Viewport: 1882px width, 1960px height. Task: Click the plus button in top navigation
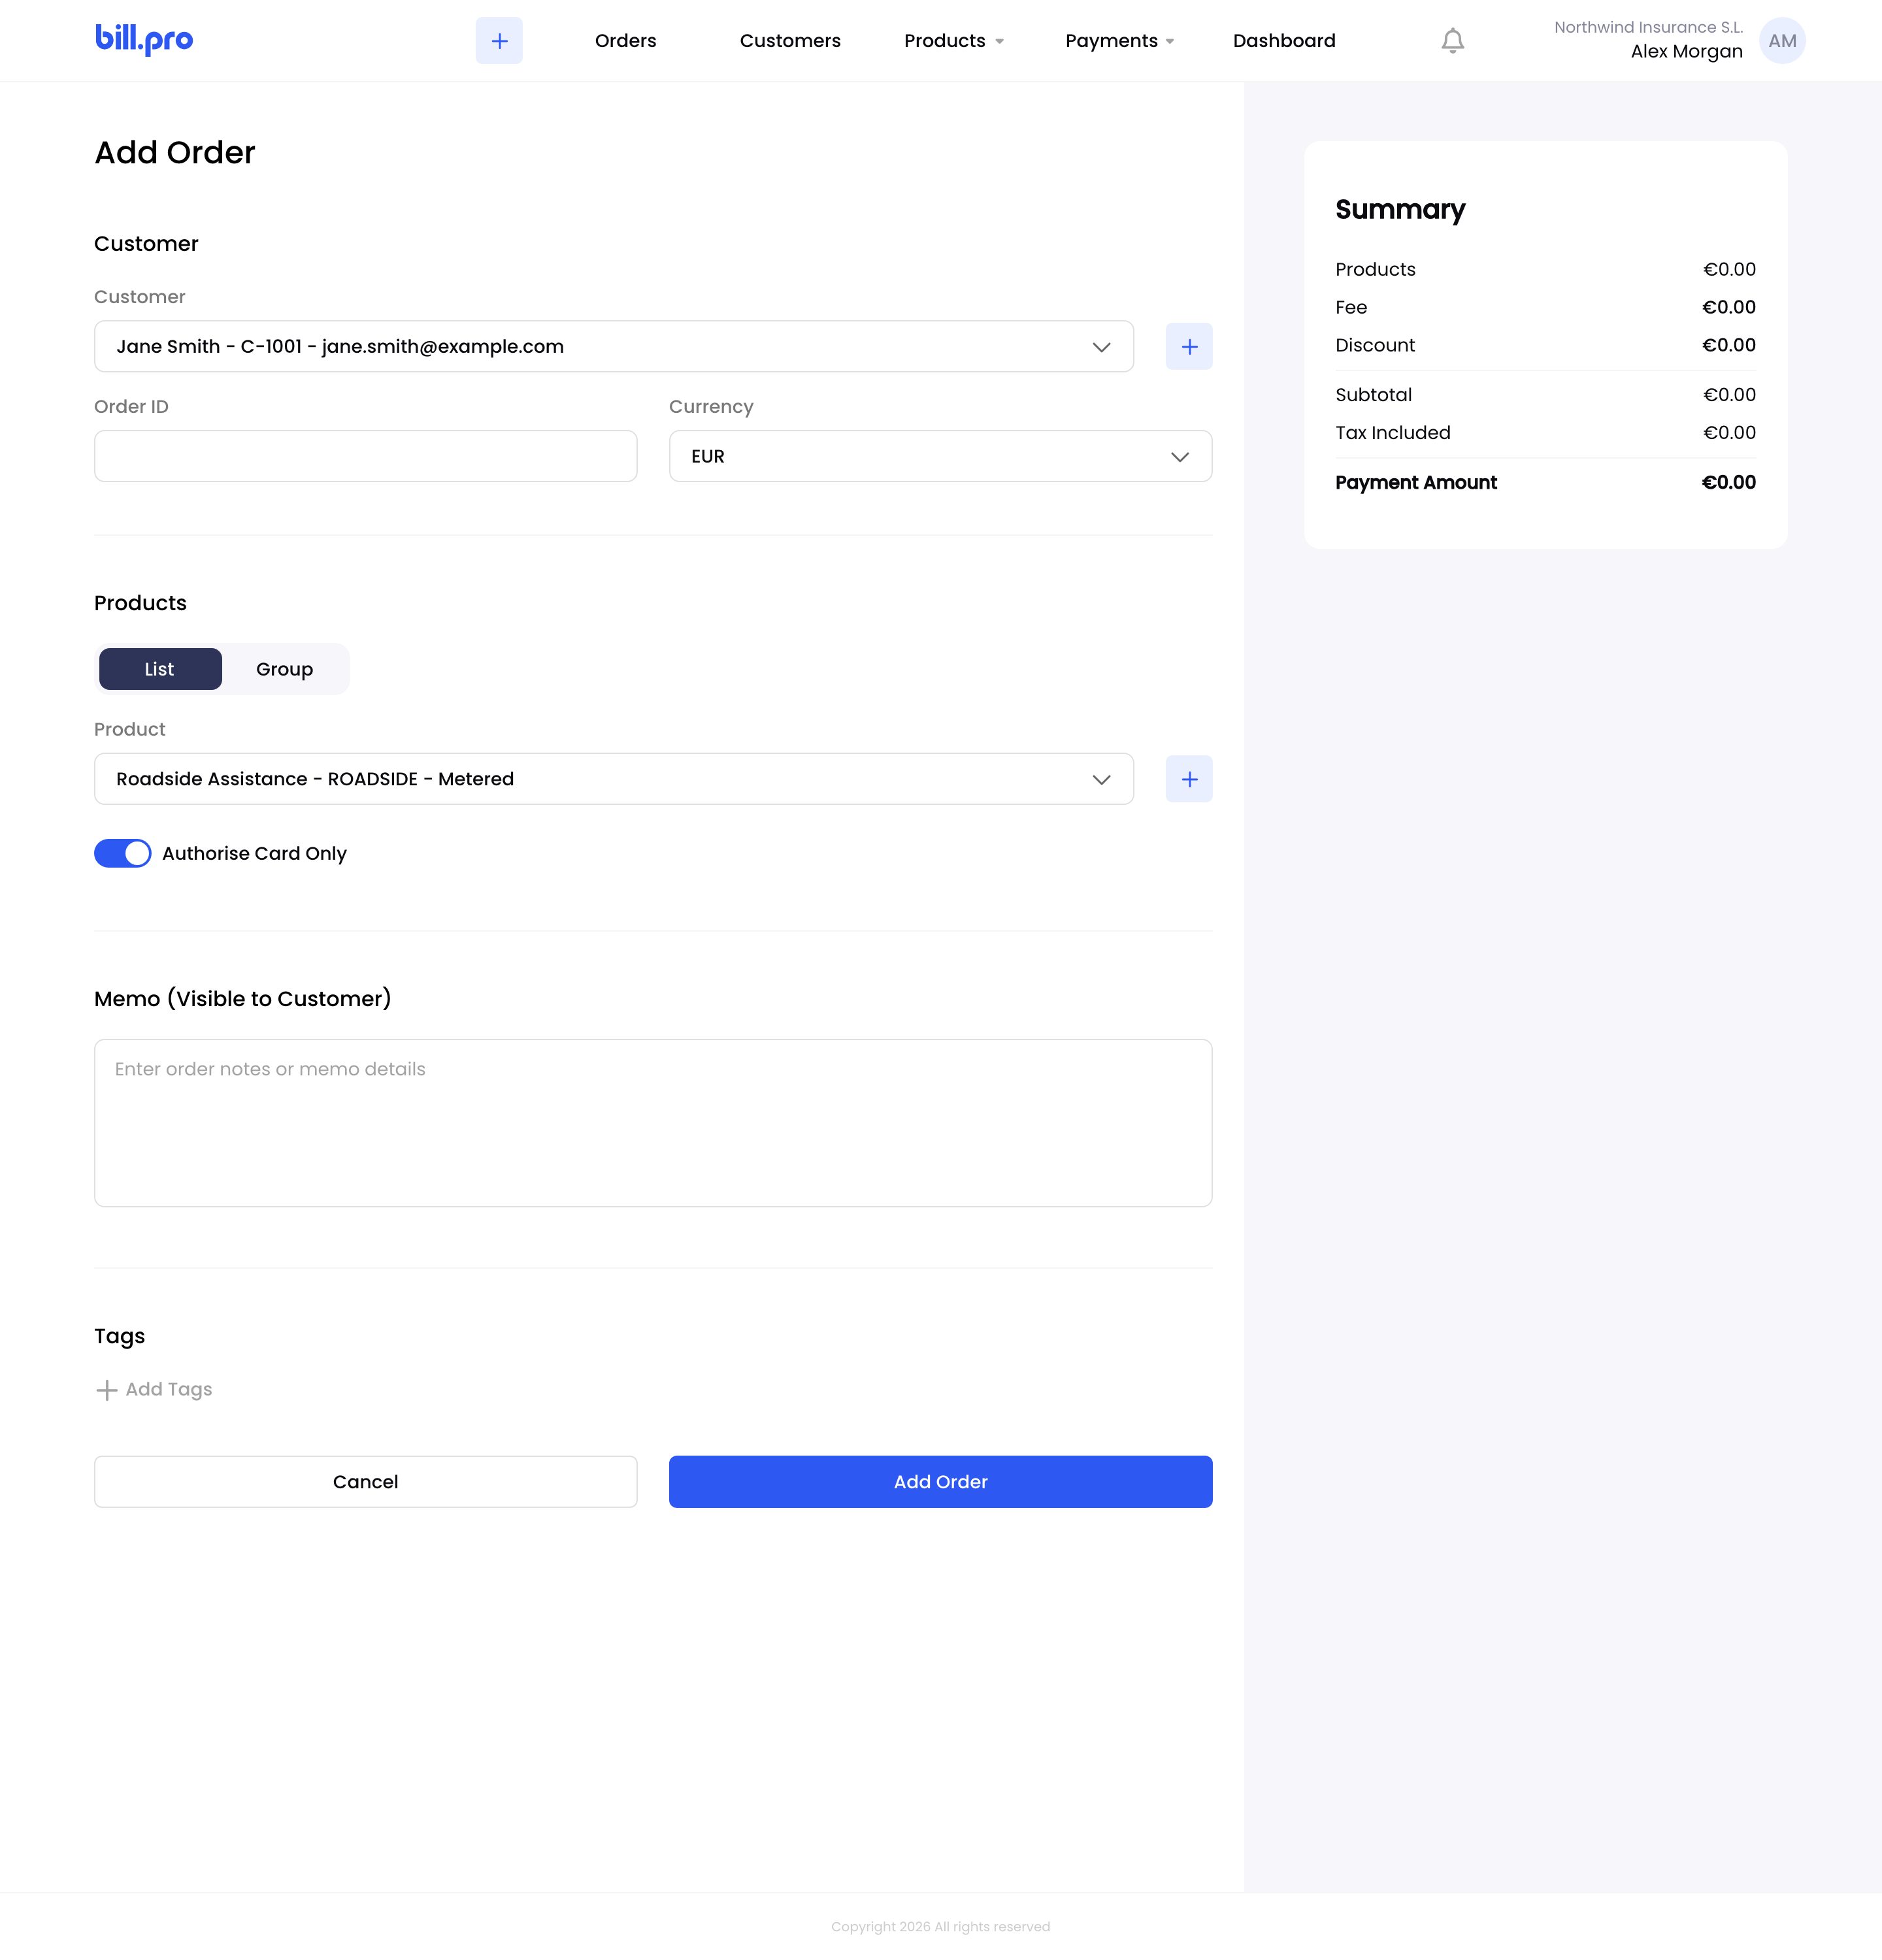click(499, 41)
